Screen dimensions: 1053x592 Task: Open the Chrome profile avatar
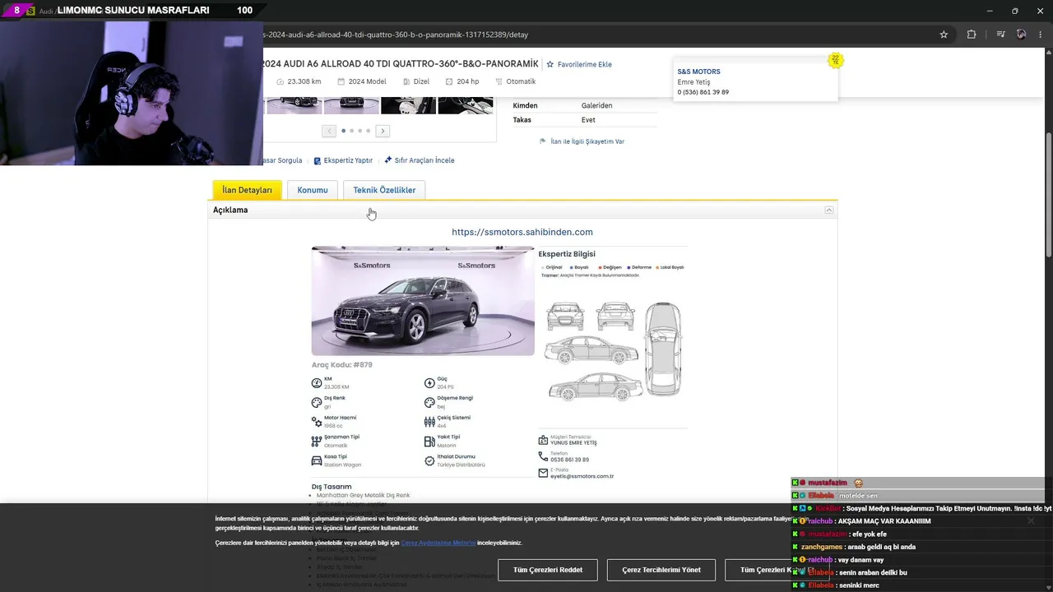[1021, 35]
